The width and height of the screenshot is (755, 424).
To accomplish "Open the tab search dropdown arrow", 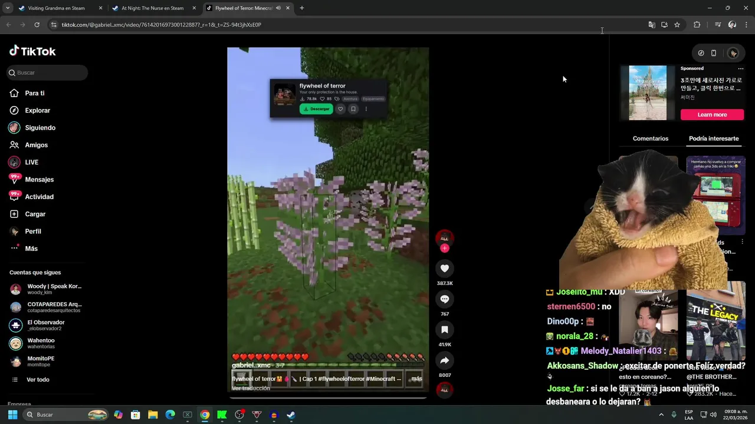I will tap(8, 8).
